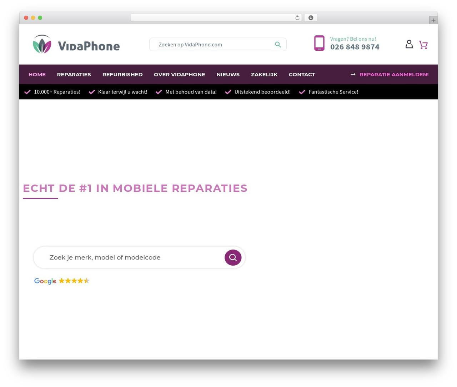Click checkmark beside Fantastische Service
This screenshot has width=457, height=387.
302,92
